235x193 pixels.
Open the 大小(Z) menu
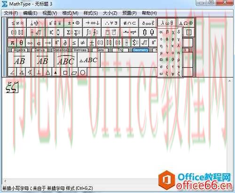click(x=110, y=13)
